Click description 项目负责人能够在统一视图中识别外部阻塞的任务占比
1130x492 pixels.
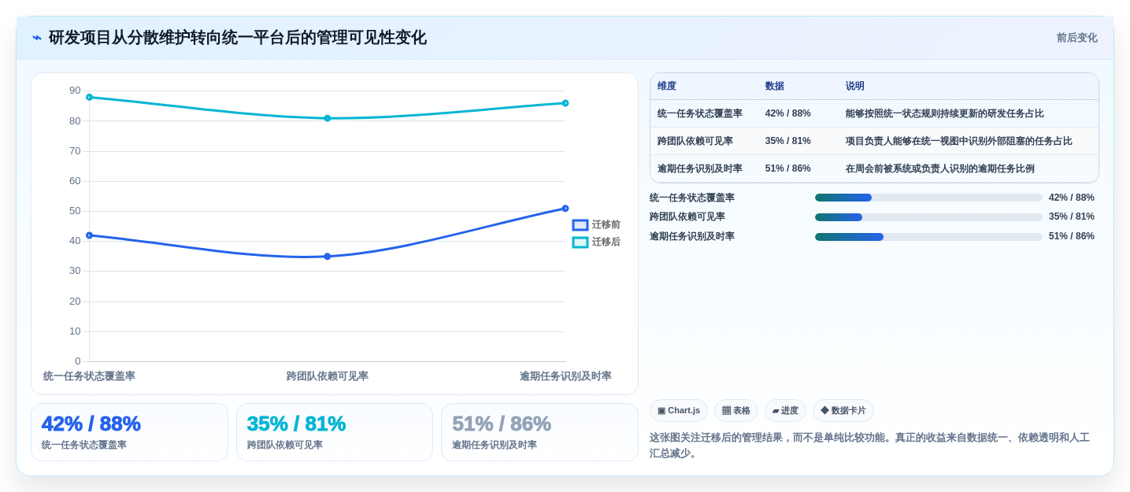point(958,141)
